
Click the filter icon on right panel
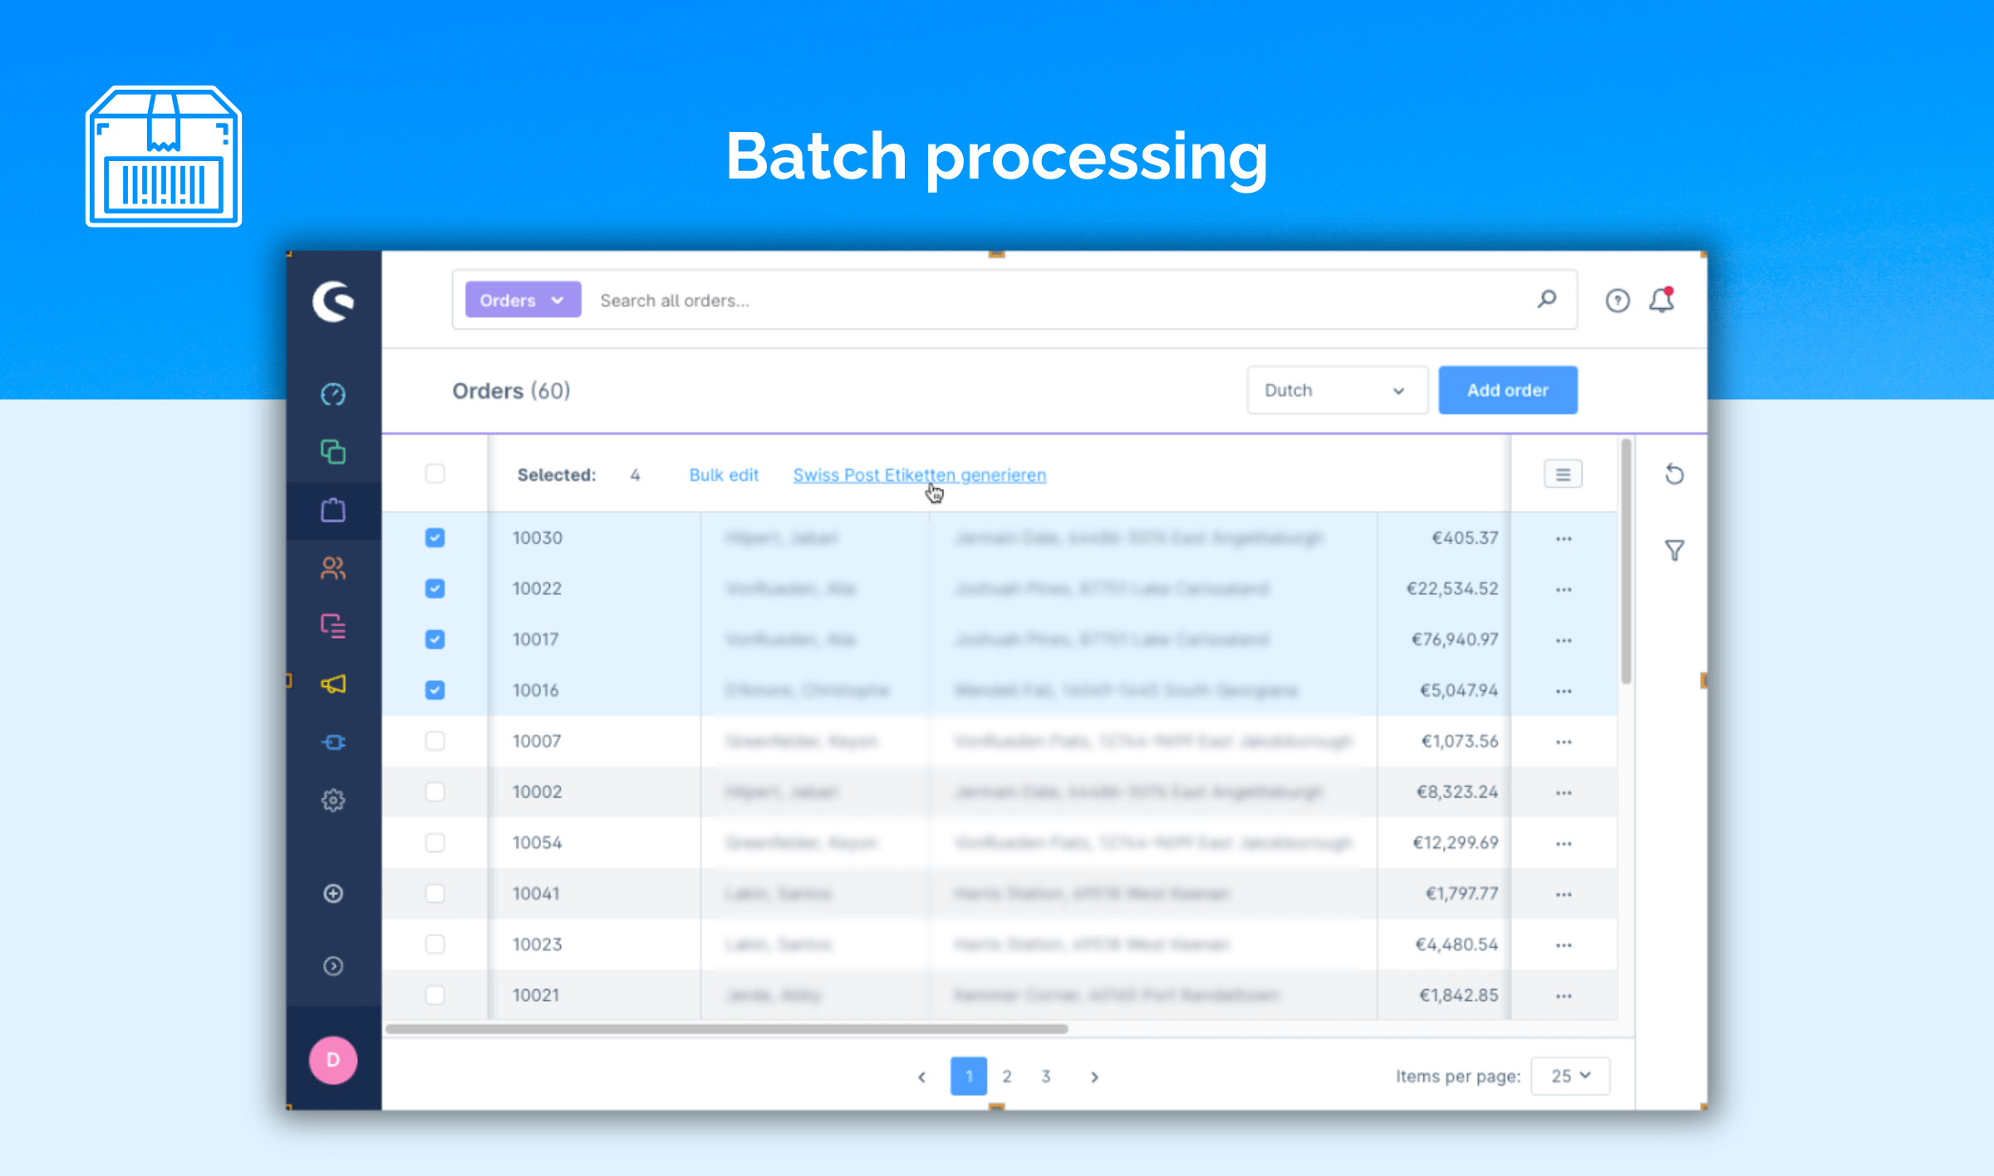(x=1675, y=550)
